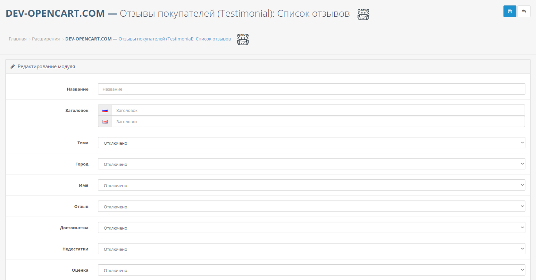Click the Имя field label
The height and width of the screenshot is (280, 536).
[x=84, y=185]
